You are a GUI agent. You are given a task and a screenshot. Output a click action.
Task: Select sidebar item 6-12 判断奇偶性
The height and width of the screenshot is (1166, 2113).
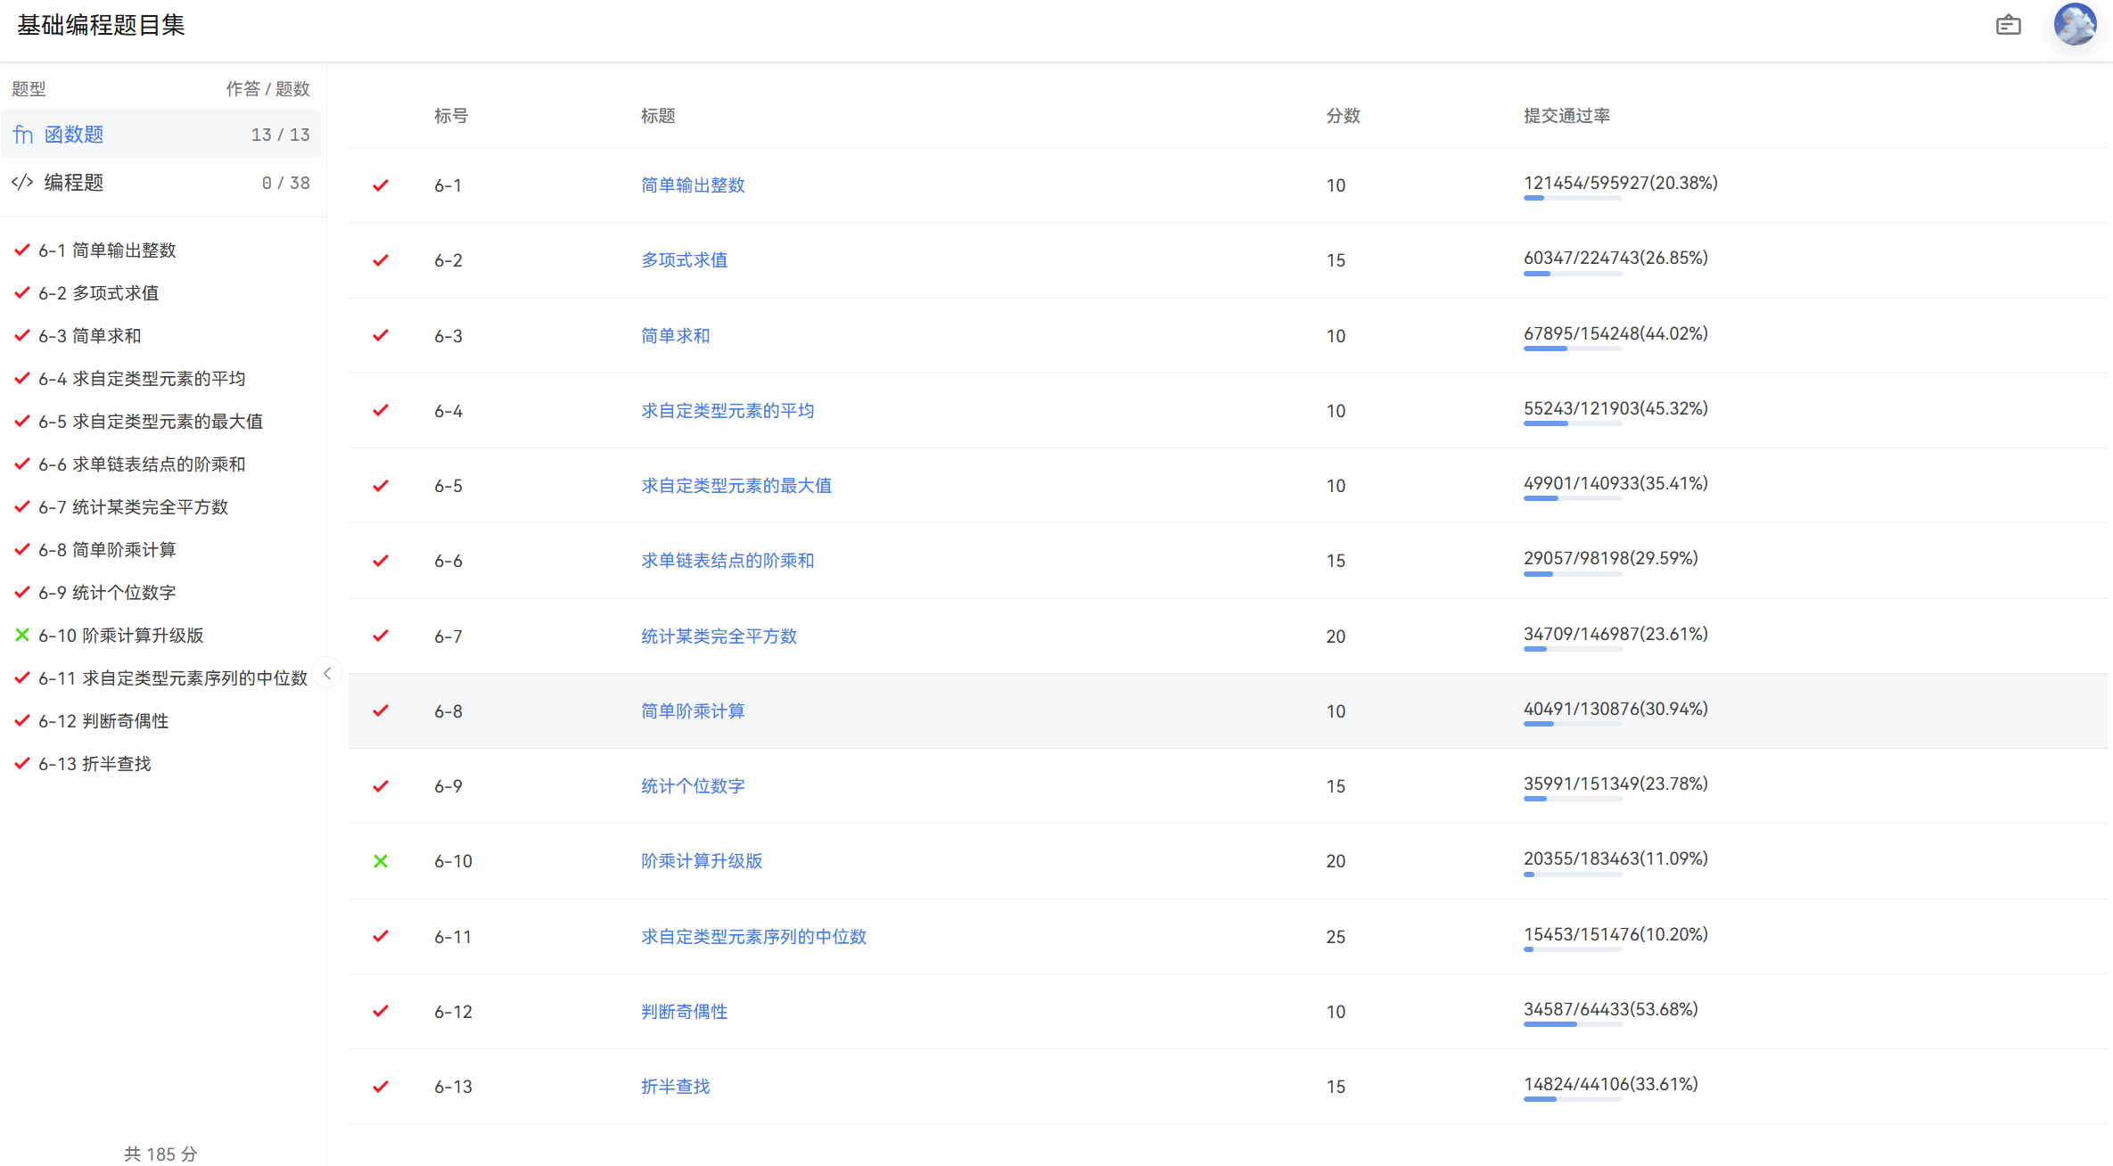[103, 721]
